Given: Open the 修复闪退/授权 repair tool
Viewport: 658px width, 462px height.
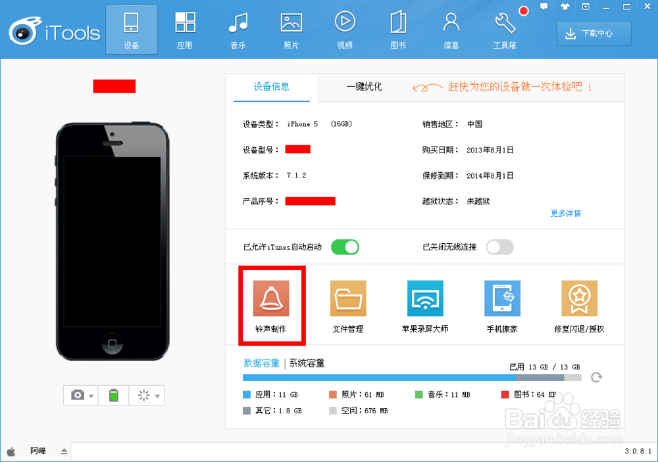Looking at the screenshot, I should 579,306.
